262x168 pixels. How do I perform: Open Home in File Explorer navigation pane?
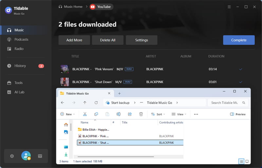[x=66, y=125]
